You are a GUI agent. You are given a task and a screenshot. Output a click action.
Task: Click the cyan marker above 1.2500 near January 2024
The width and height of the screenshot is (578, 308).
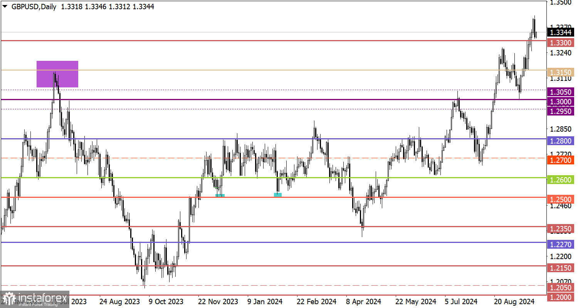coord(278,195)
